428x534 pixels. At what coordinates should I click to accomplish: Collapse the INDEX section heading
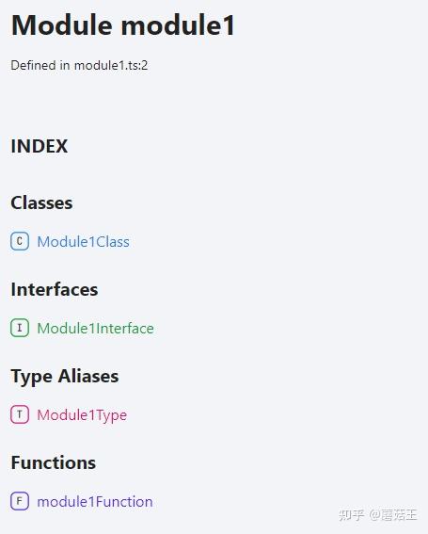(40, 146)
